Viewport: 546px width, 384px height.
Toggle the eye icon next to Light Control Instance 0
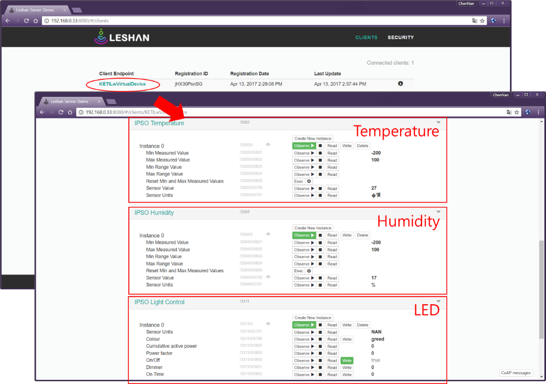click(x=268, y=324)
